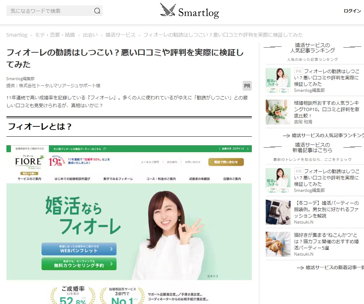This screenshot has width=364, height=304.
Task: Click the Smartlog bird logo
Action: [168, 10]
